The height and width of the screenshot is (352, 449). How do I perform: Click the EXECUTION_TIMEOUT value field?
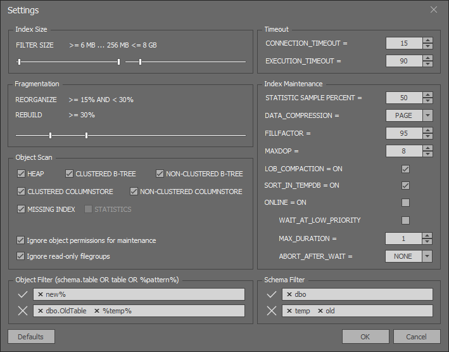[404, 61]
